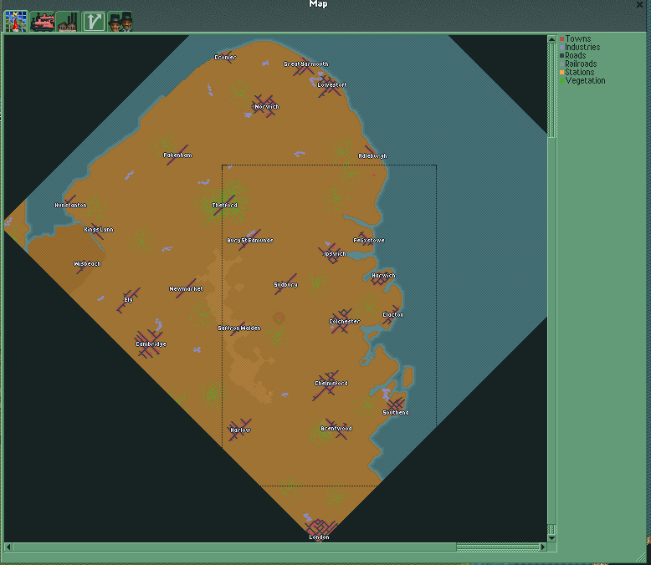Click the Industries legend entry
Screen dimensions: 651x565
tap(582, 48)
